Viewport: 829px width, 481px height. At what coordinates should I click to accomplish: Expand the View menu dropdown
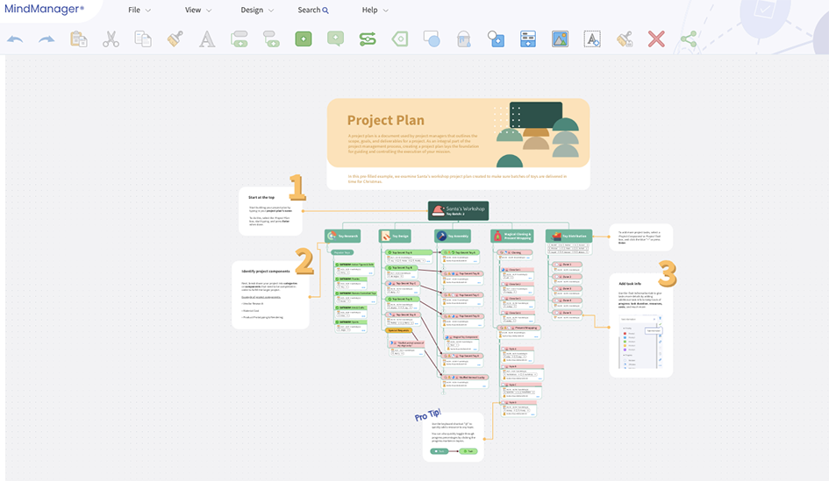click(198, 11)
